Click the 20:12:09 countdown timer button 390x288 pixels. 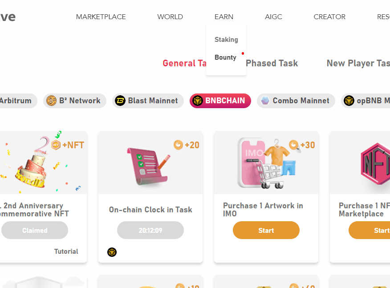click(x=150, y=230)
